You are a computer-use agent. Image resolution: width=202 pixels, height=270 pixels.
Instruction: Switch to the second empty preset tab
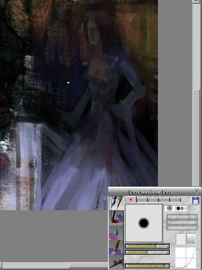click(x=142, y=200)
